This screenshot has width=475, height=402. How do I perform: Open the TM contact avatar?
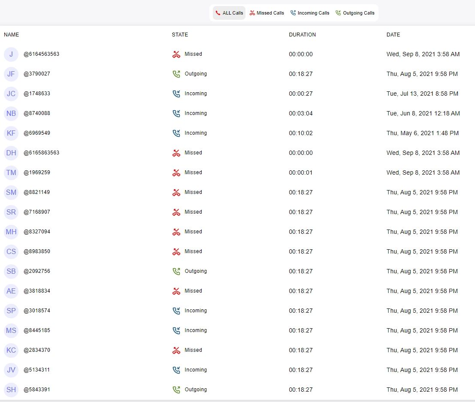[x=11, y=172]
